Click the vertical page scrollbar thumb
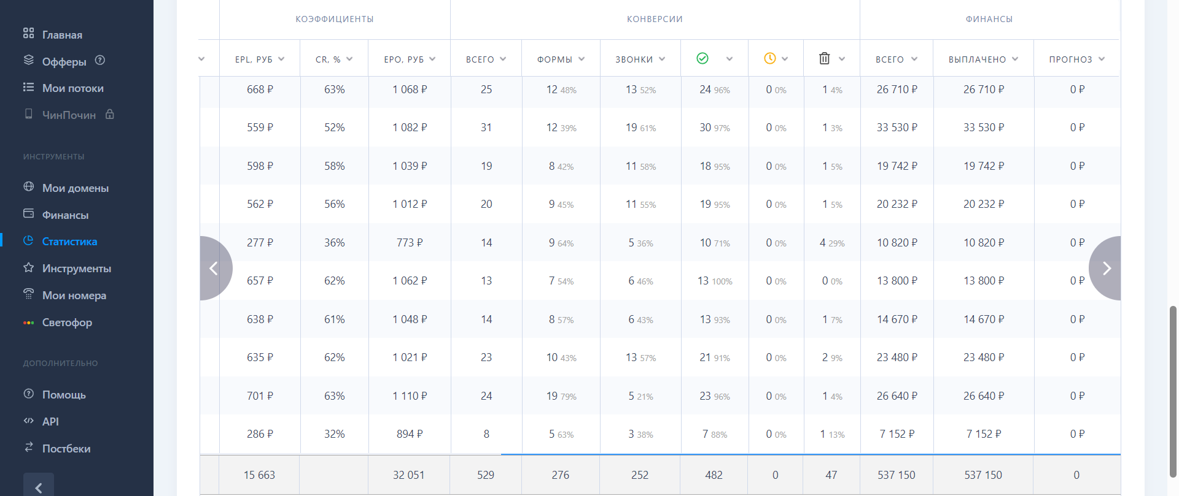The width and height of the screenshot is (1179, 496). click(1173, 391)
